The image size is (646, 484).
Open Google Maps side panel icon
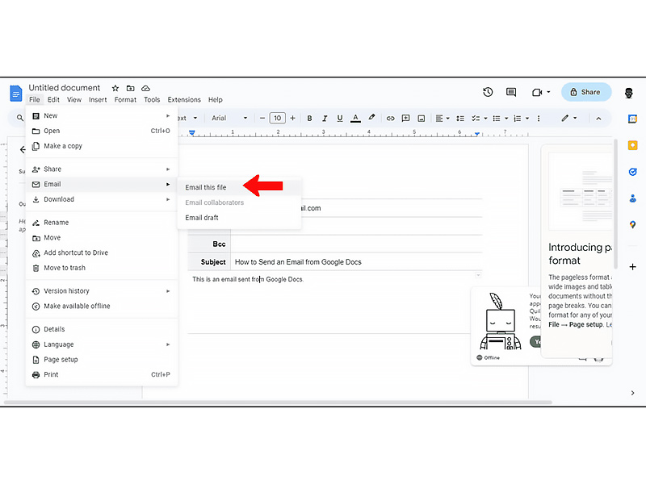click(632, 225)
